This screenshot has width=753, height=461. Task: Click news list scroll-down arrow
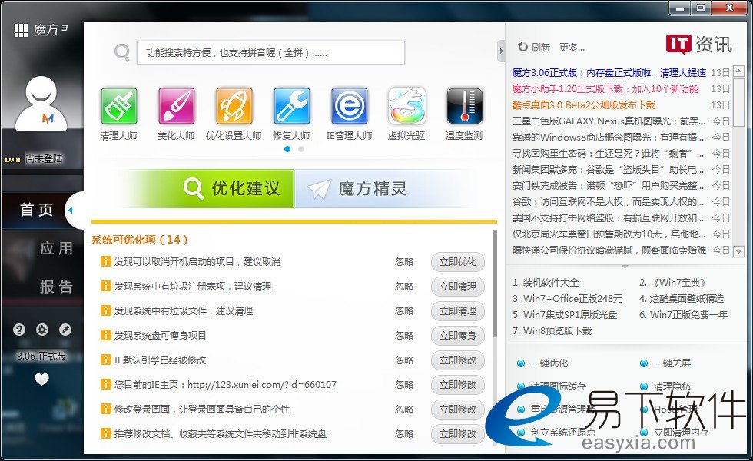pyautogui.click(x=739, y=251)
